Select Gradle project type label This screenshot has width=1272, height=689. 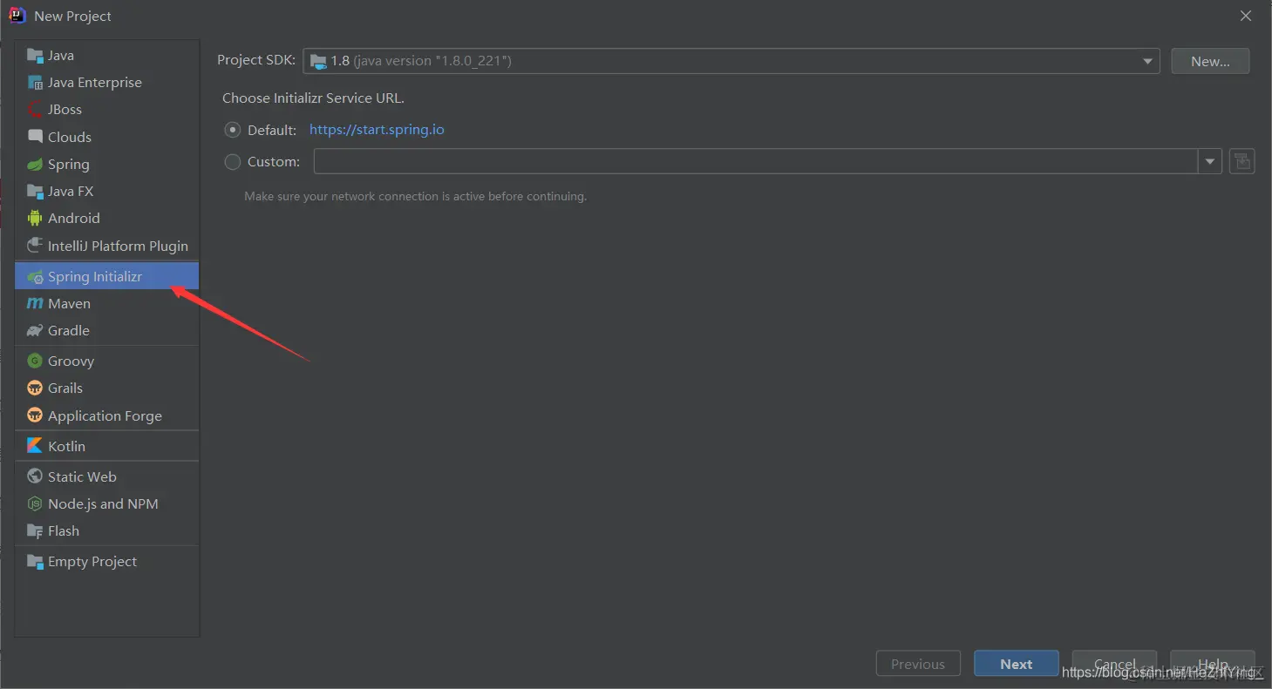[x=69, y=330]
